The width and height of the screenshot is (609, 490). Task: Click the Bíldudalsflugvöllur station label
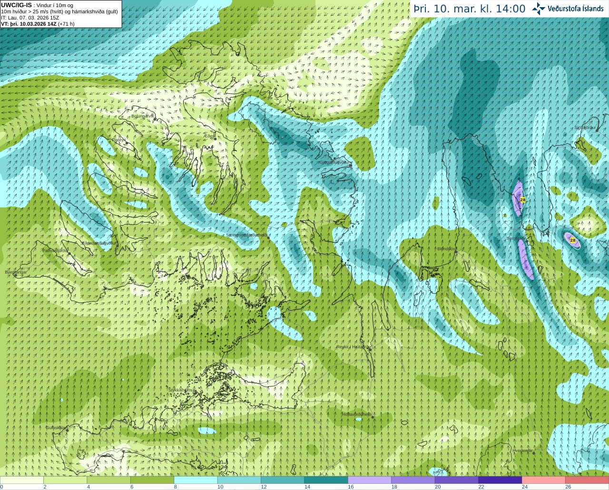click(x=99, y=243)
